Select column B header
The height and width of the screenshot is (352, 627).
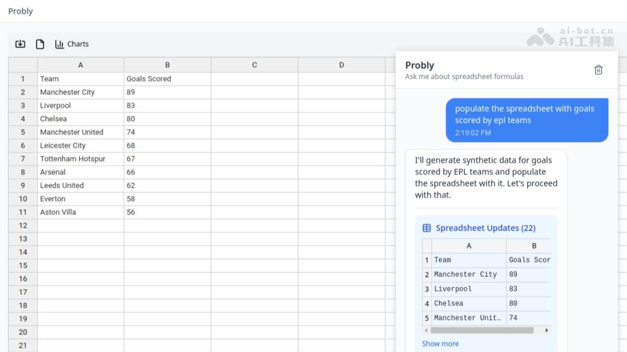pos(167,65)
